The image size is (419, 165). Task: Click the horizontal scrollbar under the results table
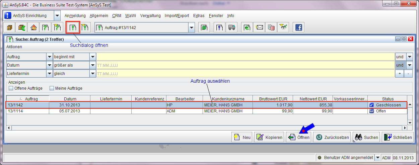pos(201,128)
